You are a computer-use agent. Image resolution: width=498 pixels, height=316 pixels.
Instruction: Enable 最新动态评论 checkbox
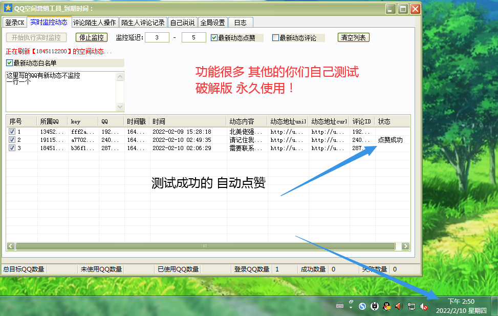click(x=276, y=37)
